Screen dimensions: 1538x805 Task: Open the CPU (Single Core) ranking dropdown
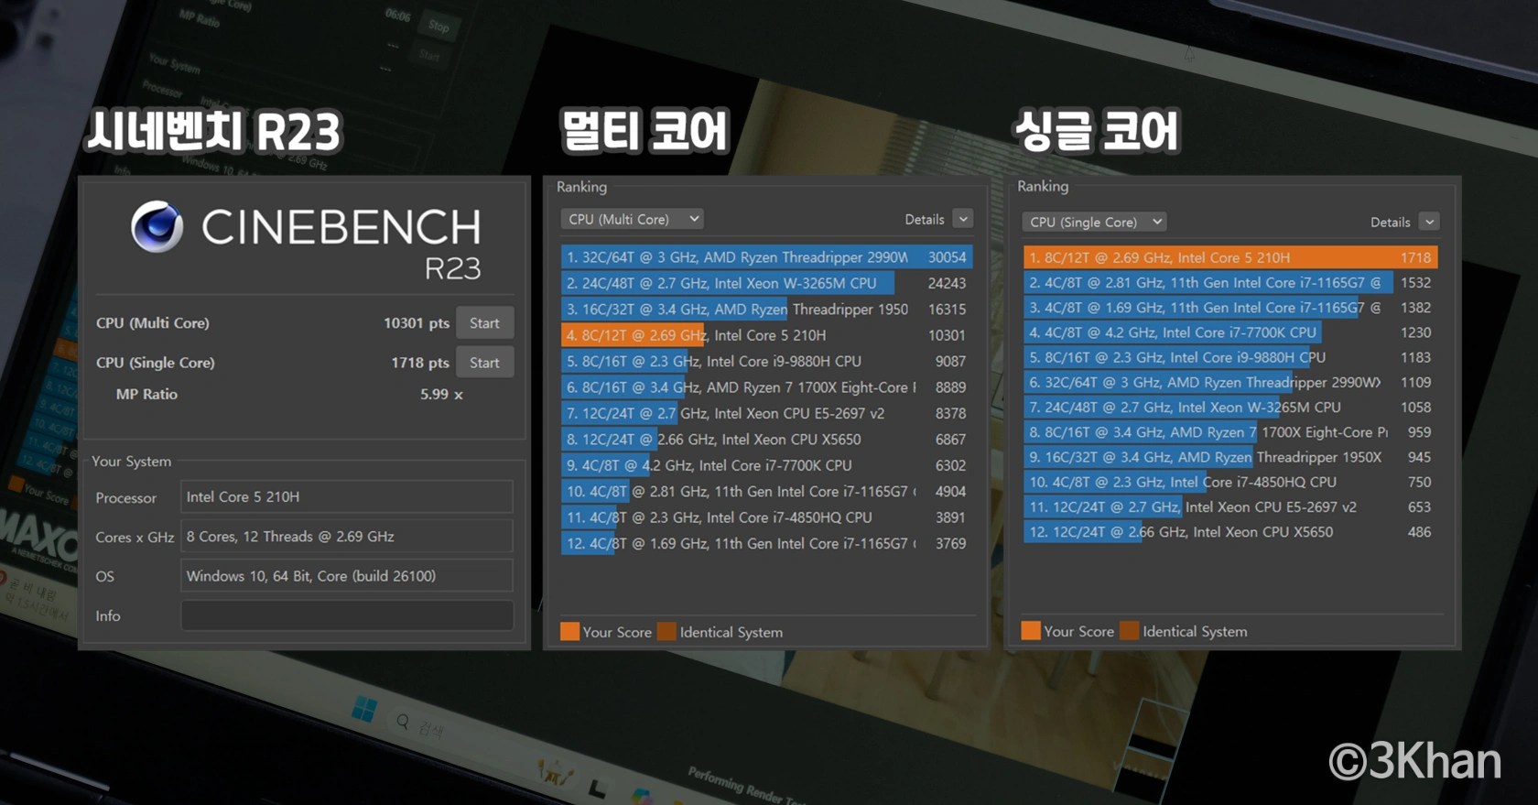click(1093, 222)
